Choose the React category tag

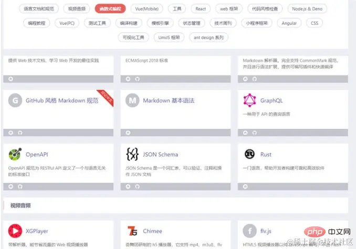pyautogui.click(x=201, y=8)
